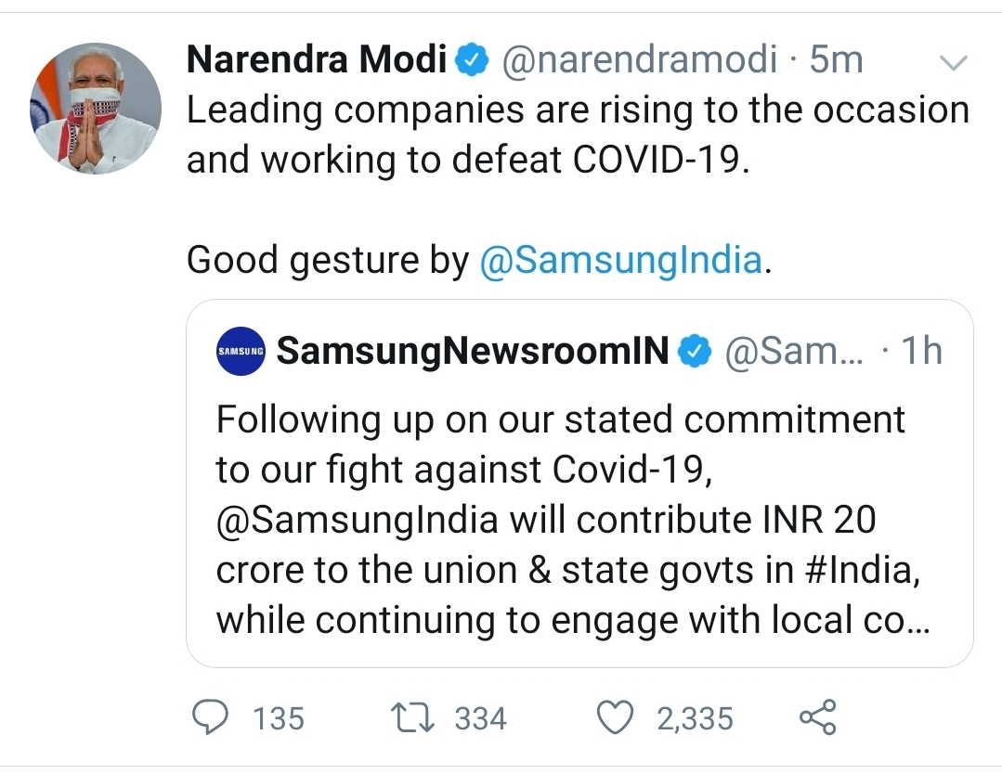Click SamsungNewsroomIN's verified badge
1002x774 pixels.
(x=695, y=351)
